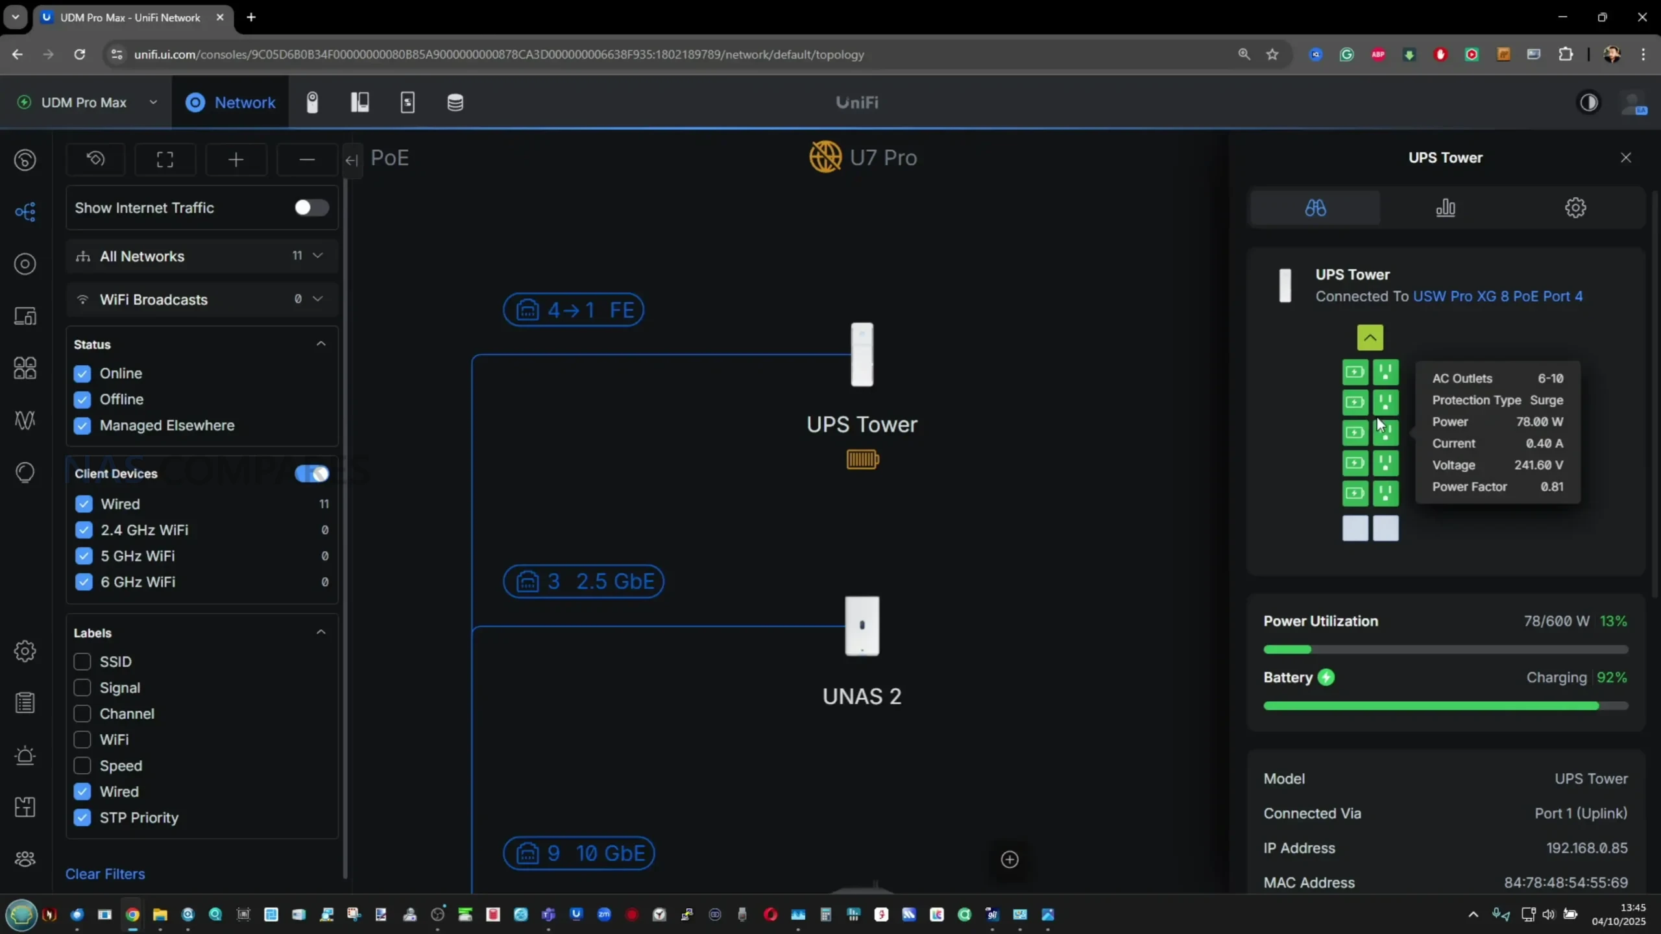Switch to UPS Tower statistics tab
This screenshot has width=1661, height=934.
1445,208
